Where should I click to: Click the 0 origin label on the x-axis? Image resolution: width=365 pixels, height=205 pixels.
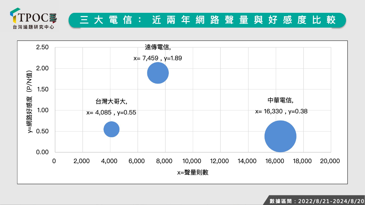pyautogui.click(x=54, y=161)
